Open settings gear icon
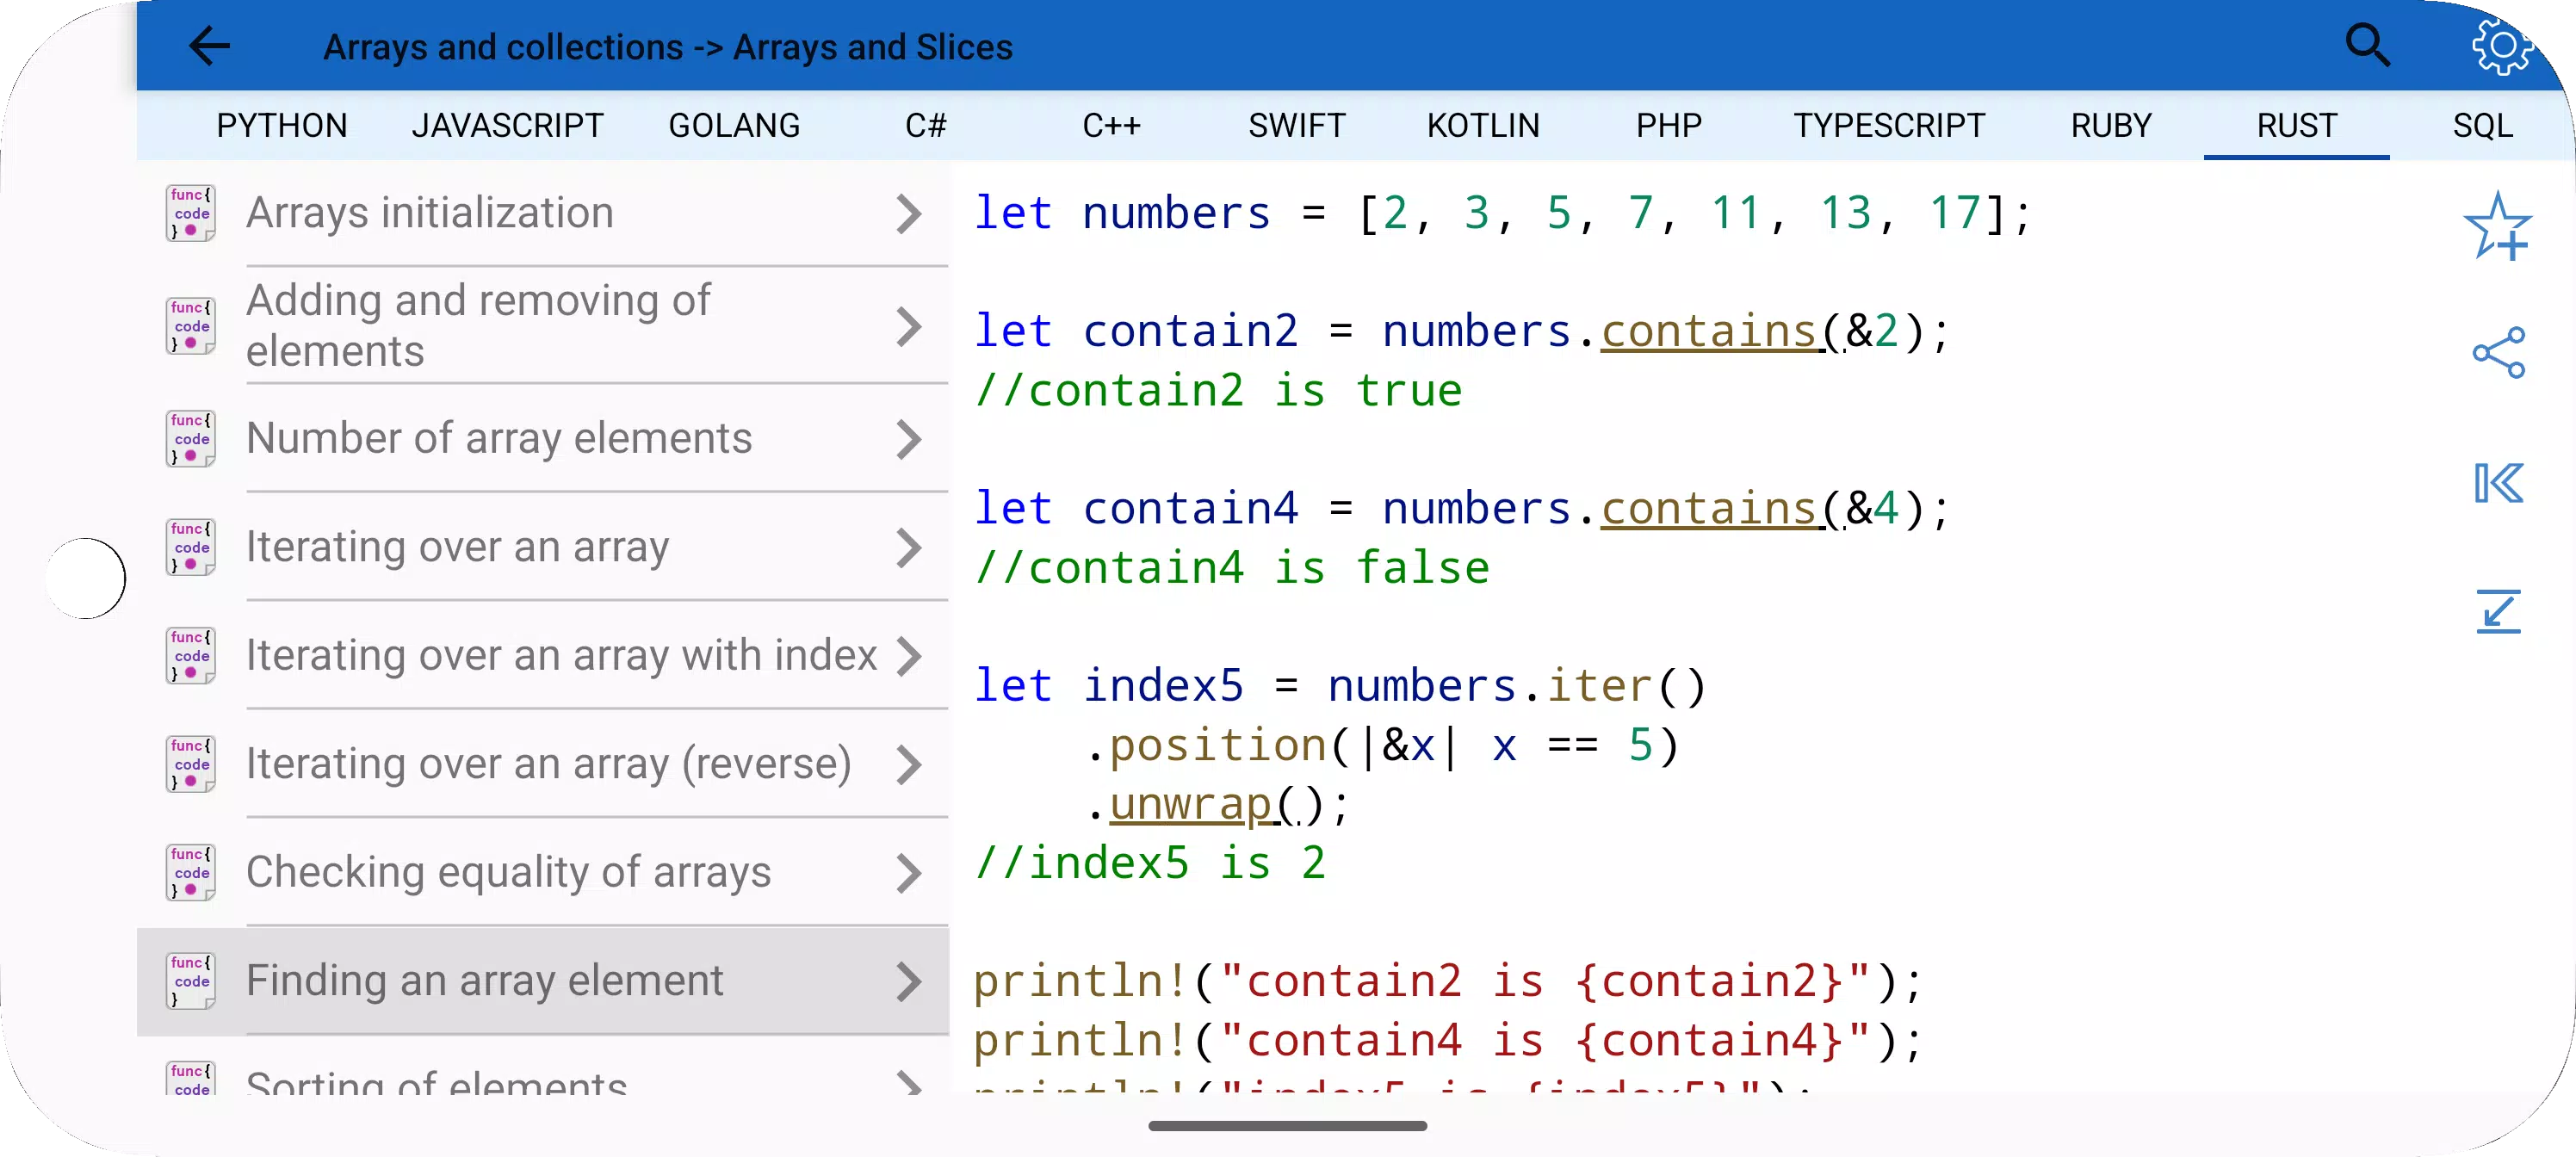 click(2500, 46)
